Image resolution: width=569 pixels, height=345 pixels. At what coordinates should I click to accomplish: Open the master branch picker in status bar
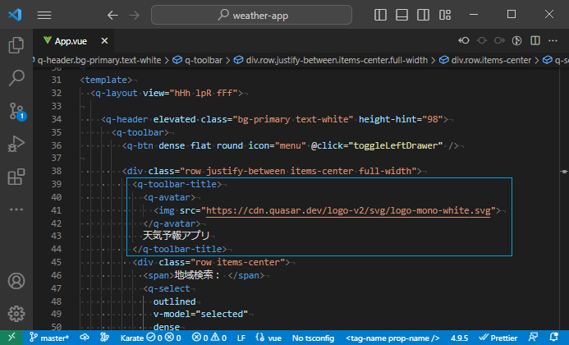(49, 338)
